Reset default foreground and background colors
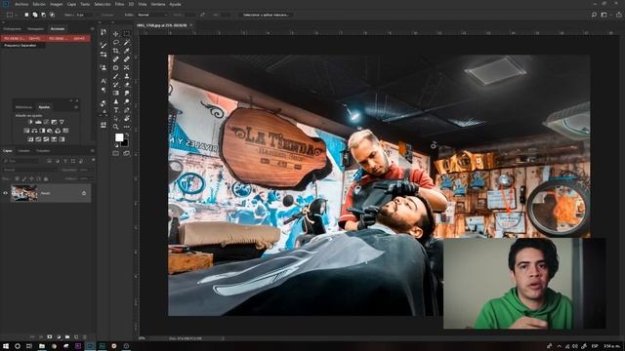Image resolution: width=625 pixels, height=351 pixels. (116, 145)
